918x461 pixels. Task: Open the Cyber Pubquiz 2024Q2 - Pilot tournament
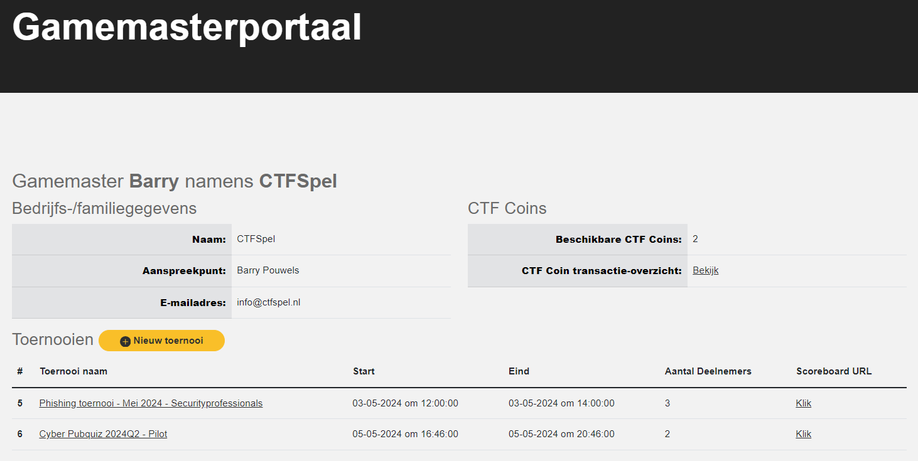pos(103,434)
